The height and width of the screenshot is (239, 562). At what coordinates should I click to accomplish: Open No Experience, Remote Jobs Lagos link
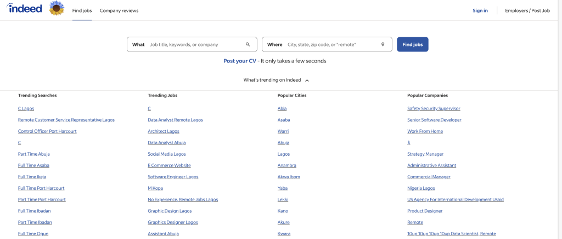click(183, 200)
